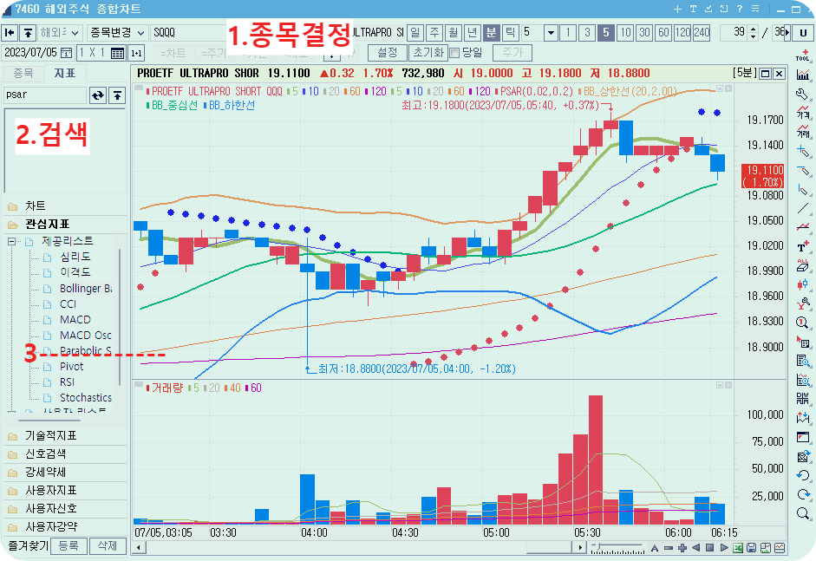
Task: Click the SQQQ ticker input field
Action: pyautogui.click(x=188, y=33)
